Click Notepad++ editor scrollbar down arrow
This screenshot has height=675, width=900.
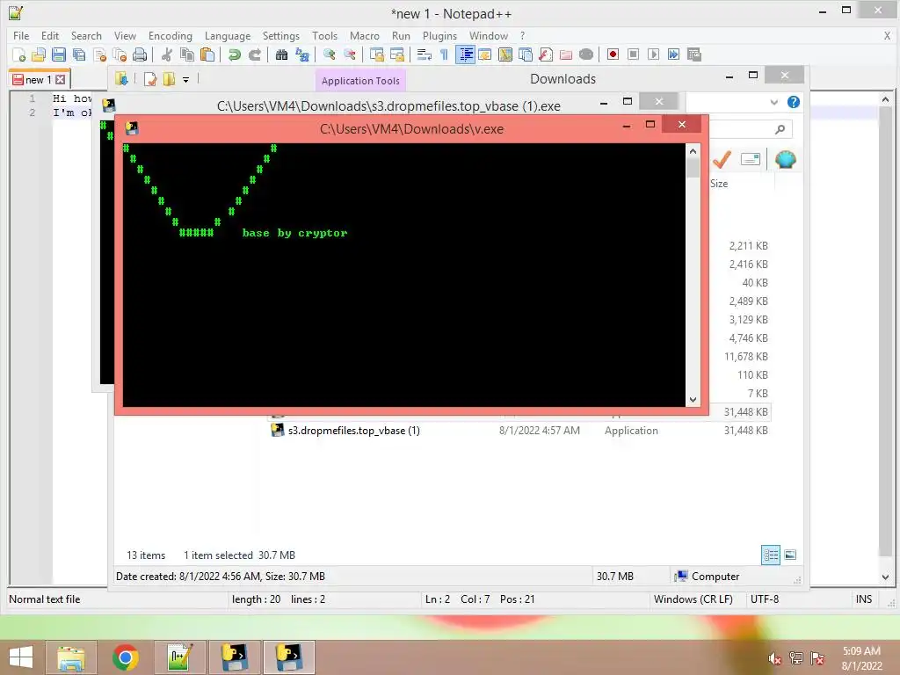tap(885, 577)
